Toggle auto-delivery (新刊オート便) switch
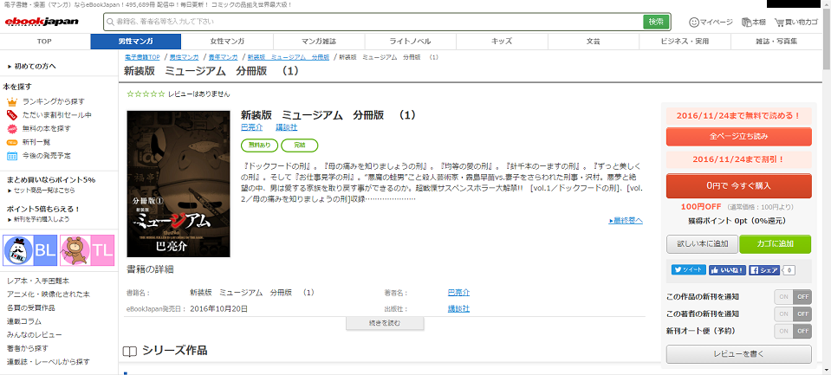This screenshot has width=831, height=375. pos(793,331)
